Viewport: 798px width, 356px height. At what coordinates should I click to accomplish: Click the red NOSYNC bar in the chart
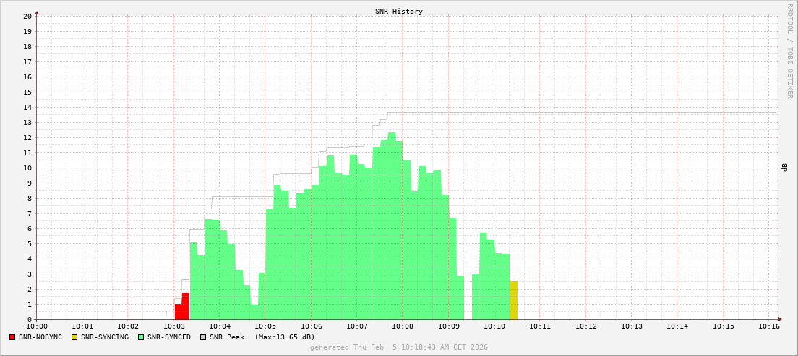(182, 309)
